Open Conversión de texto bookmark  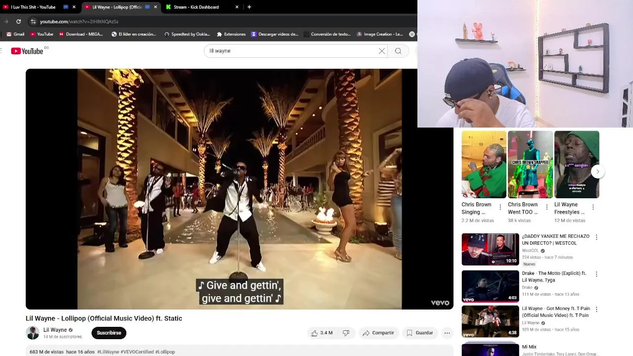327,34
